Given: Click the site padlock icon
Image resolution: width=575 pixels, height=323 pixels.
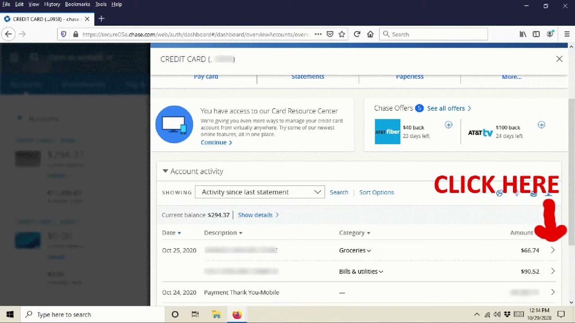Looking at the screenshot, I should [75, 34].
